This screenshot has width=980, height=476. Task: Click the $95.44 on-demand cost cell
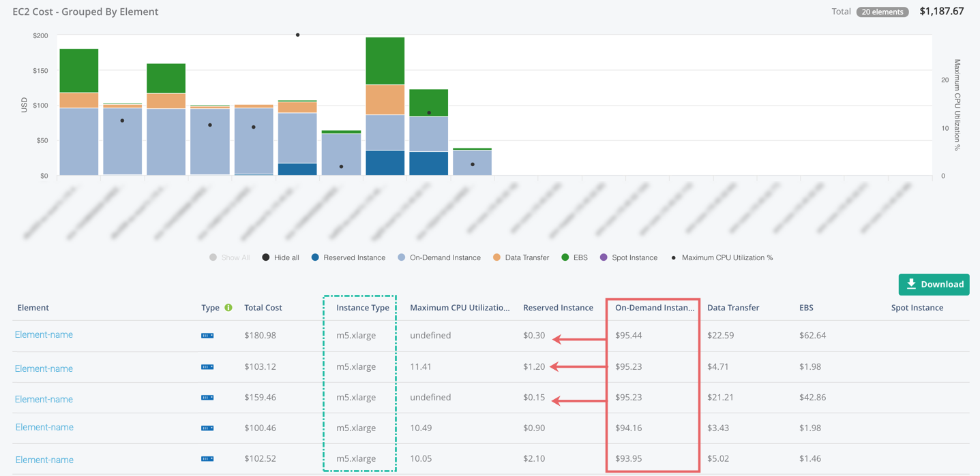point(628,335)
